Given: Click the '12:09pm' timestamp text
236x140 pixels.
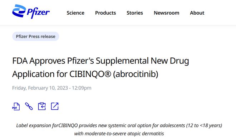Looking at the screenshot, I should click(82, 88).
